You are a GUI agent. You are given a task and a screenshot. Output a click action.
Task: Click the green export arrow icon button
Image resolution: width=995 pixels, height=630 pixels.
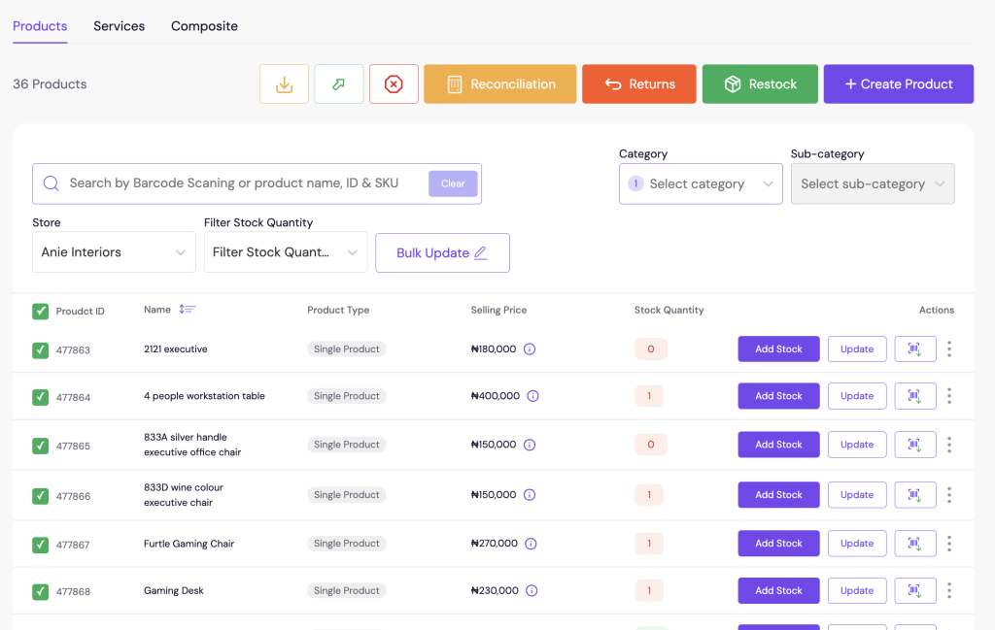click(339, 84)
